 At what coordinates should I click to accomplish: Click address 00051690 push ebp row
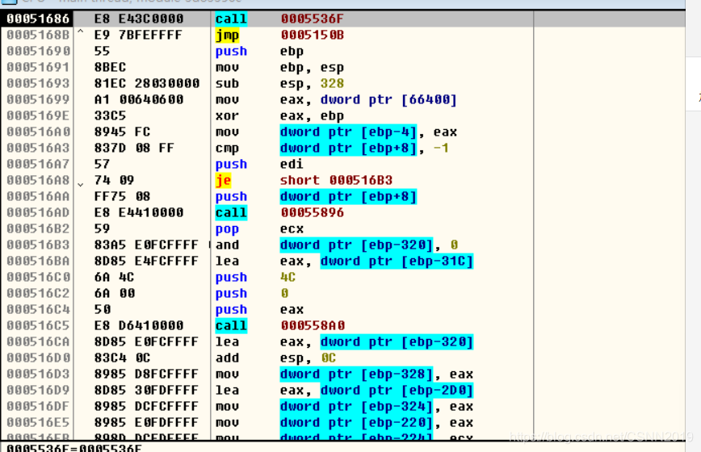[x=343, y=51]
